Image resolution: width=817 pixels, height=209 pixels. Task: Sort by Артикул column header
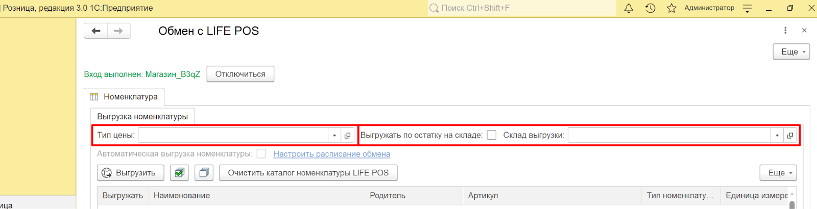(x=552, y=195)
